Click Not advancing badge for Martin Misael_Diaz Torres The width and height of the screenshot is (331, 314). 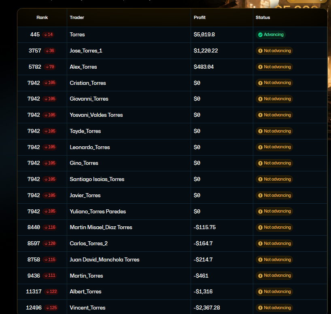pos(274,228)
